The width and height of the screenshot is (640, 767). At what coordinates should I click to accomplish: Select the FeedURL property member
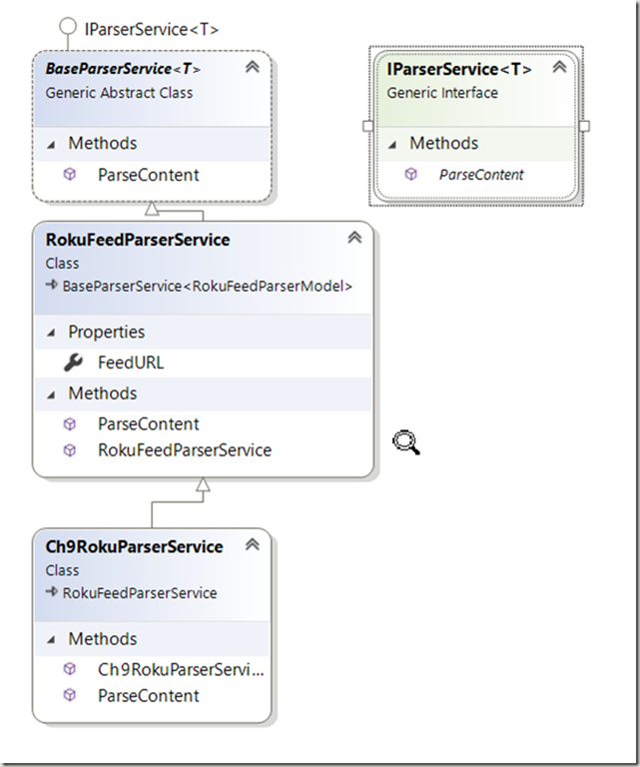[x=130, y=363]
